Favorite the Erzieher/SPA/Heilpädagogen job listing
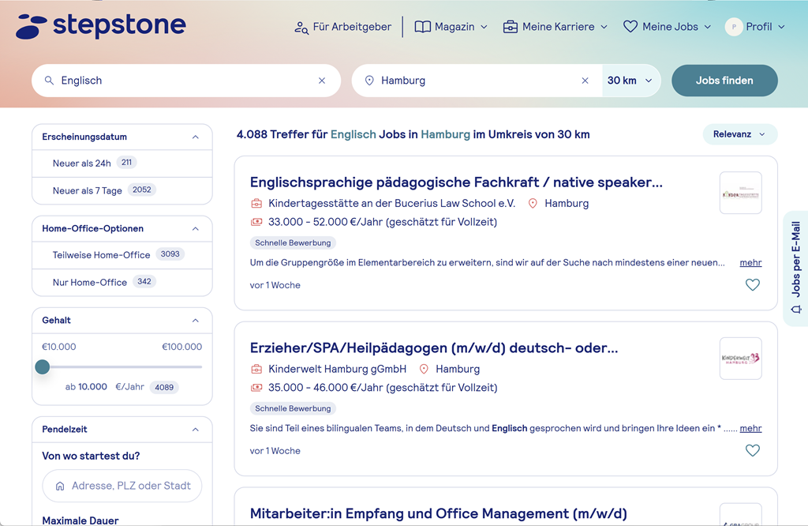This screenshot has width=808, height=526. (x=752, y=451)
